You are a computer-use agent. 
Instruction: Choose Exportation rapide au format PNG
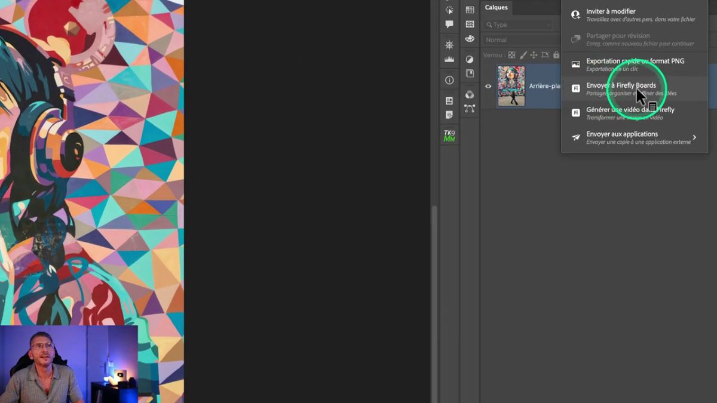tap(635, 64)
